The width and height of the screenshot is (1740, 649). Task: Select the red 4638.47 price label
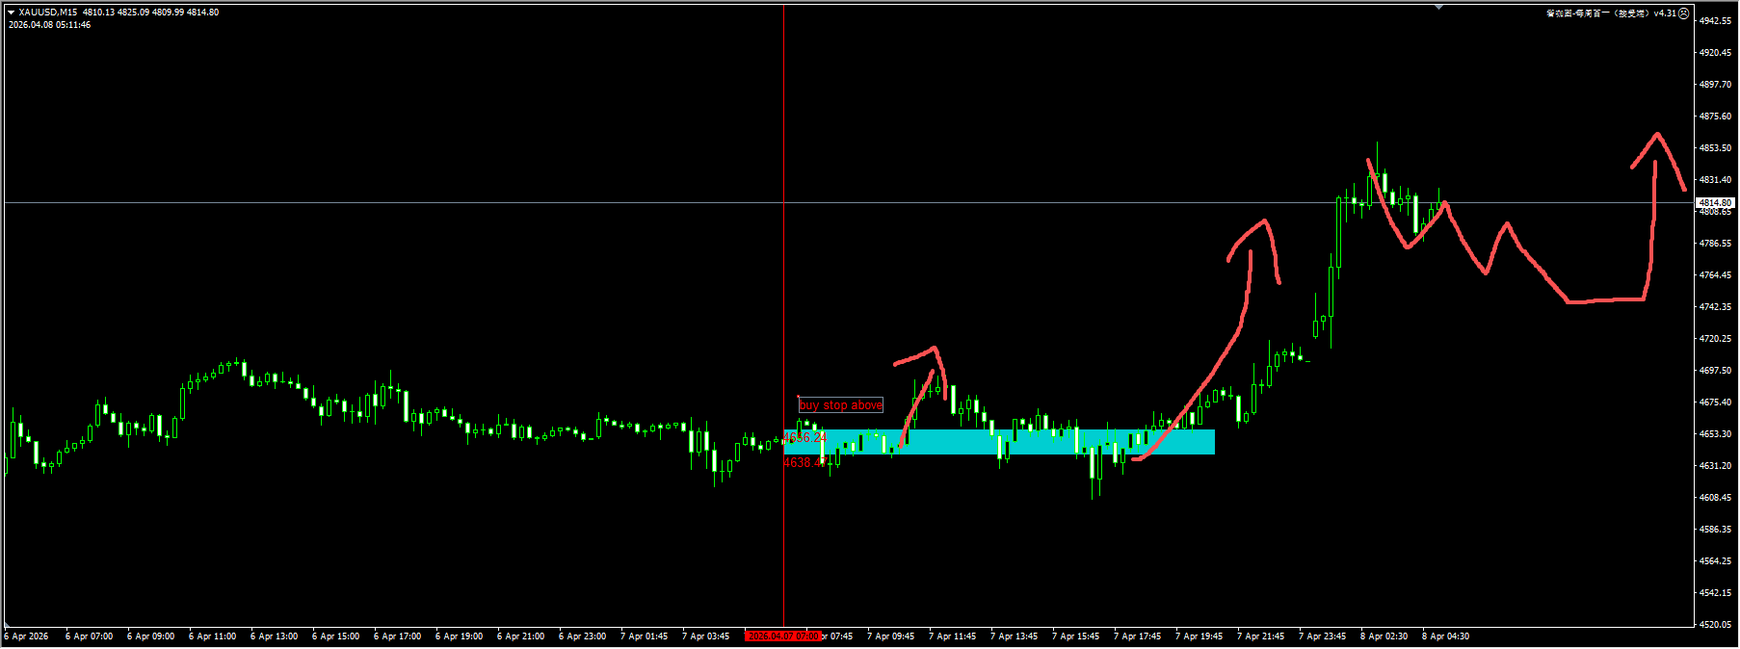803,462
